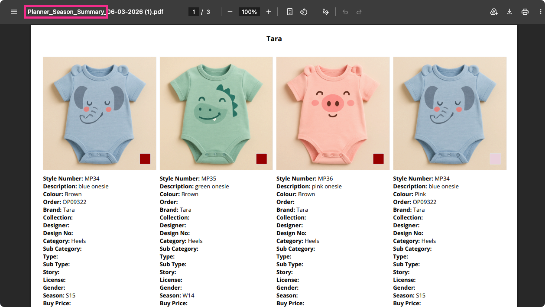Screen dimensions: 545x307
Task: Click the page number input field
Action: click(x=194, y=12)
